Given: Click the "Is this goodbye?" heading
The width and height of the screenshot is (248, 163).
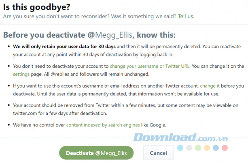Looking at the screenshot, I should coord(32,6).
